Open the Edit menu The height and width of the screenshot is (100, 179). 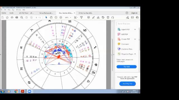pos(5,10)
